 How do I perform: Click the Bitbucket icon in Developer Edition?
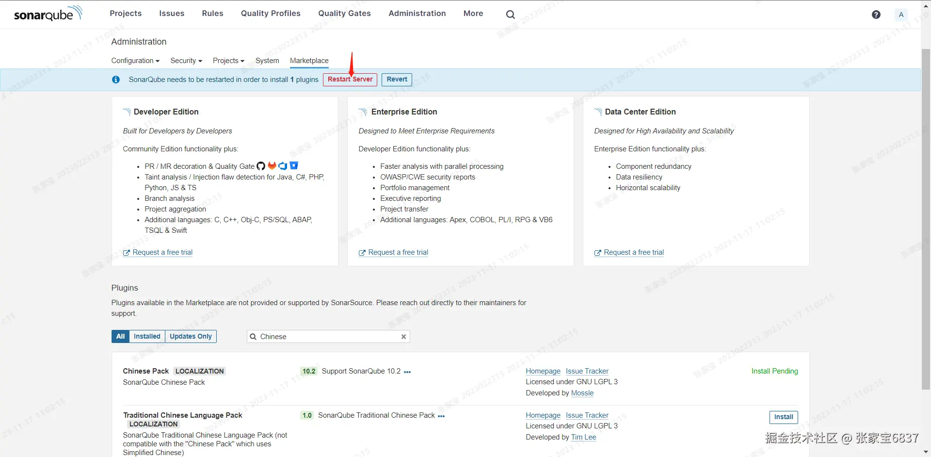(x=294, y=165)
